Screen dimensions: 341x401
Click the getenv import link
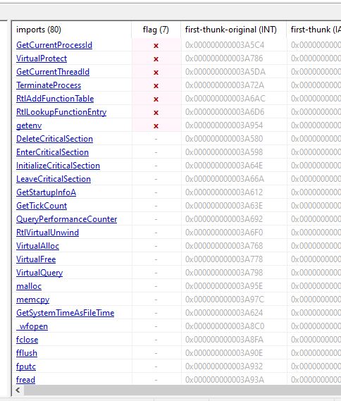tap(29, 125)
